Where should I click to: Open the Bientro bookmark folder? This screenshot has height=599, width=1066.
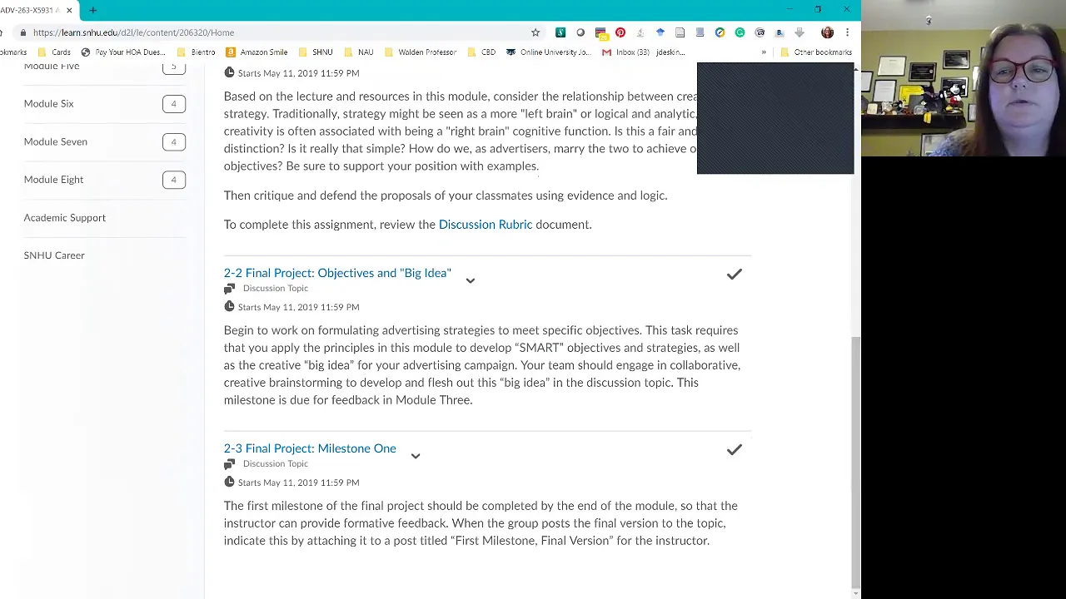tap(197, 52)
